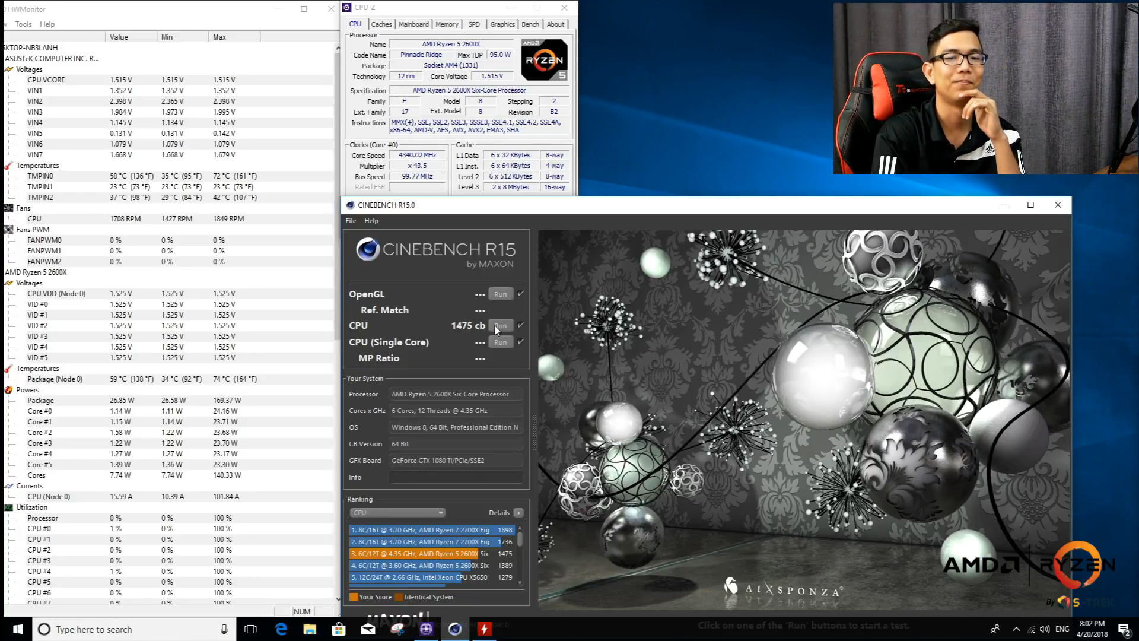The width and height of the screenshot is (1139, 641).
Task: Click the microphone icon in search box
Action: pyautogui.click(x=224, y=629)
